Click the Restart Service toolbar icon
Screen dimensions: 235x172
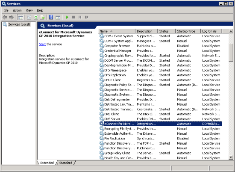click(x=87, y=17)
